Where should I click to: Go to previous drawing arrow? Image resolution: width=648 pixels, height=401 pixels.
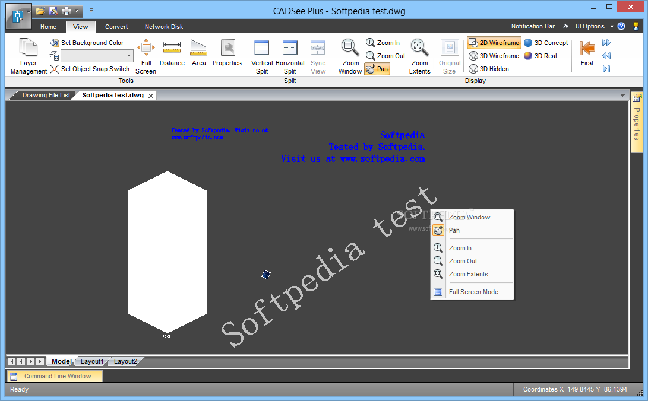[606, 56]
